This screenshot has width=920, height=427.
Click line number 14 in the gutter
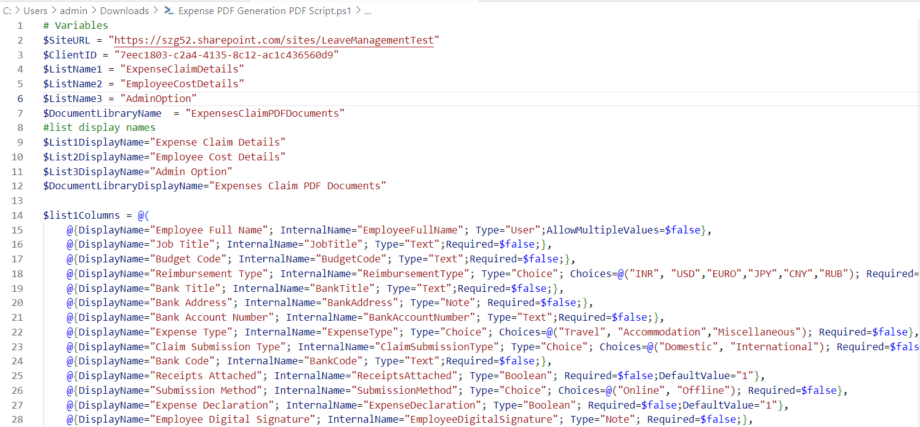(17, 216)
